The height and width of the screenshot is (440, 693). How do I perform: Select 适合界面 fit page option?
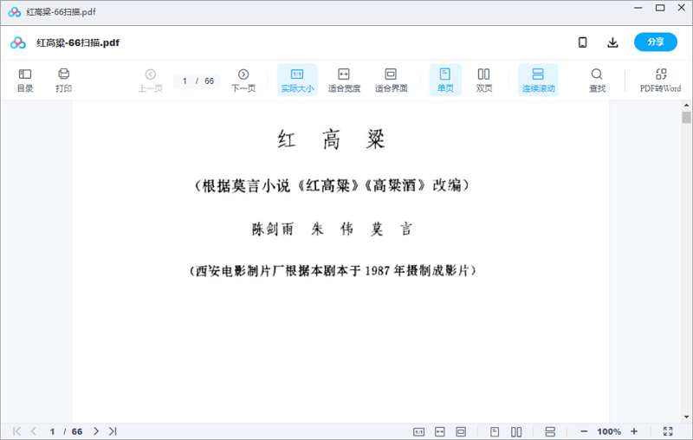pyautogui.click(x=391, y=80)
